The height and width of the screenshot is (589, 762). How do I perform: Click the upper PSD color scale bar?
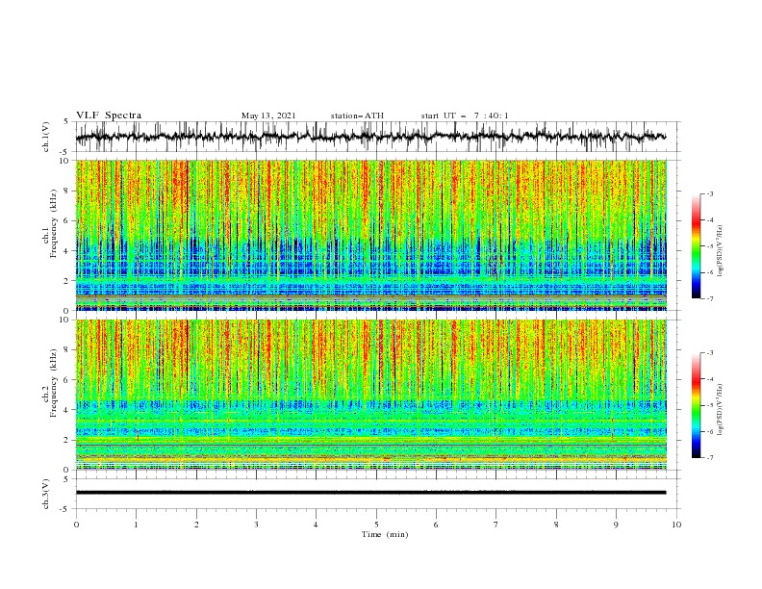[x=696, y=246]
